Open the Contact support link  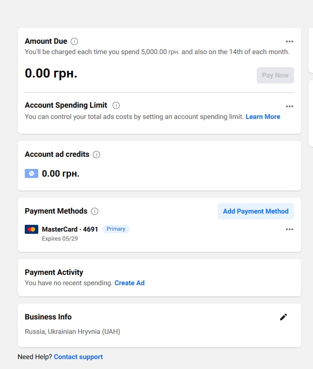(78, 357)
